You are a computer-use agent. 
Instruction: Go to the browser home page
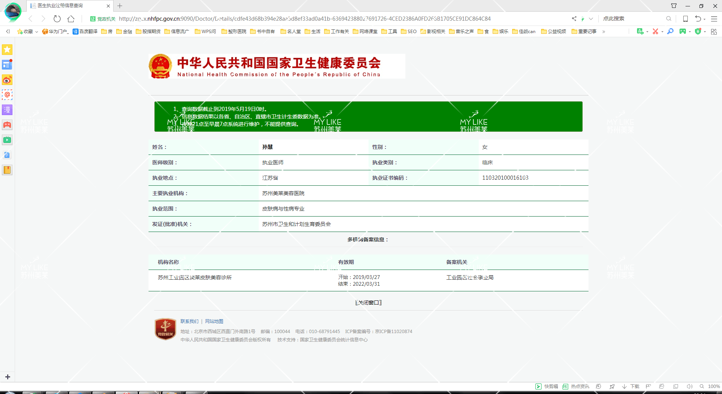71,19
